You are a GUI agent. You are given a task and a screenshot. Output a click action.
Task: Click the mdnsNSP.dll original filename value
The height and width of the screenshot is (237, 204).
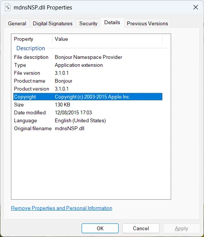tap(70, 128)
